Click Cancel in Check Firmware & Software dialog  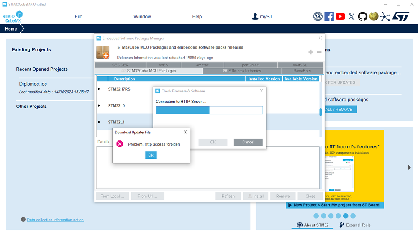[248, 142]
